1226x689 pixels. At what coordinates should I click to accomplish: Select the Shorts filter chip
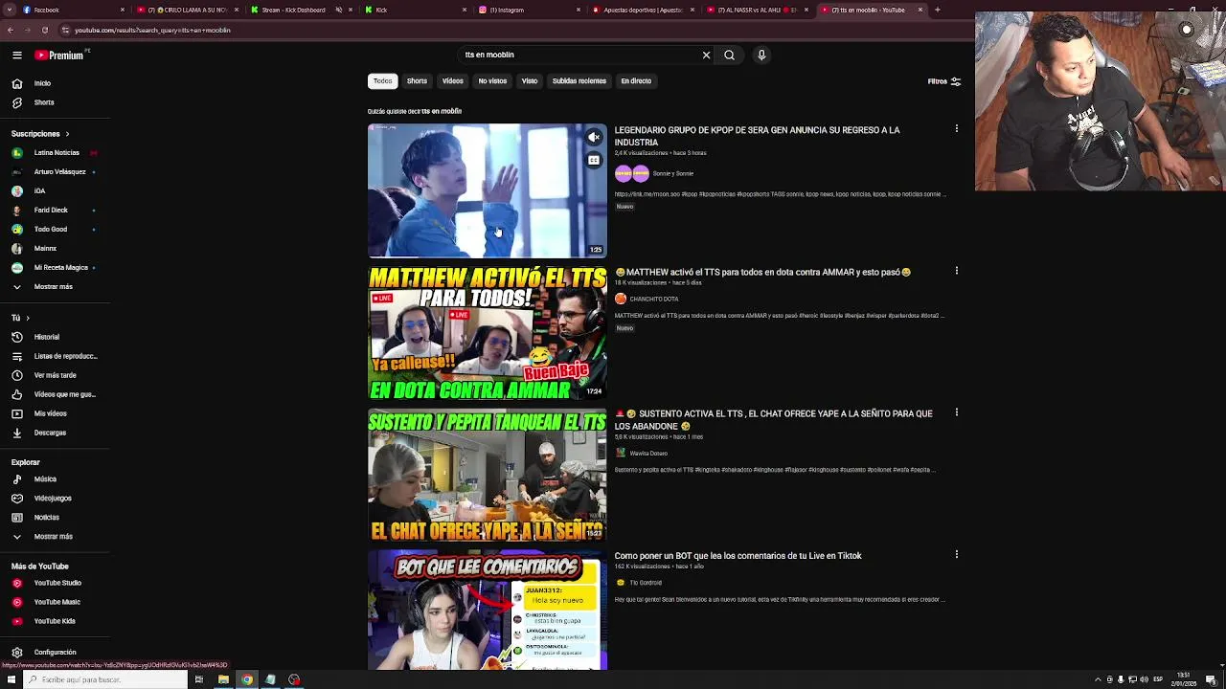pyautogui.click(x=417, y=81)
